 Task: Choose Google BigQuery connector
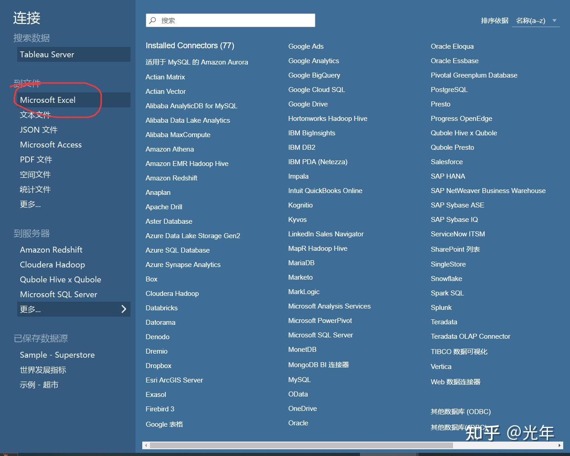coord(314,75)
